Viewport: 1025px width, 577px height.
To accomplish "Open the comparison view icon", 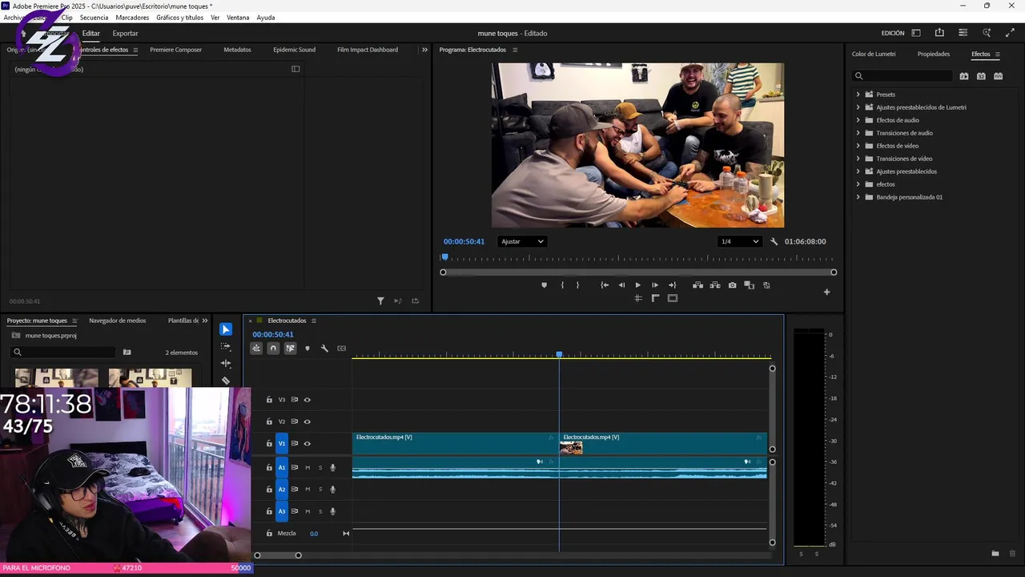I will pyautogui.click(x=750, y=285).
